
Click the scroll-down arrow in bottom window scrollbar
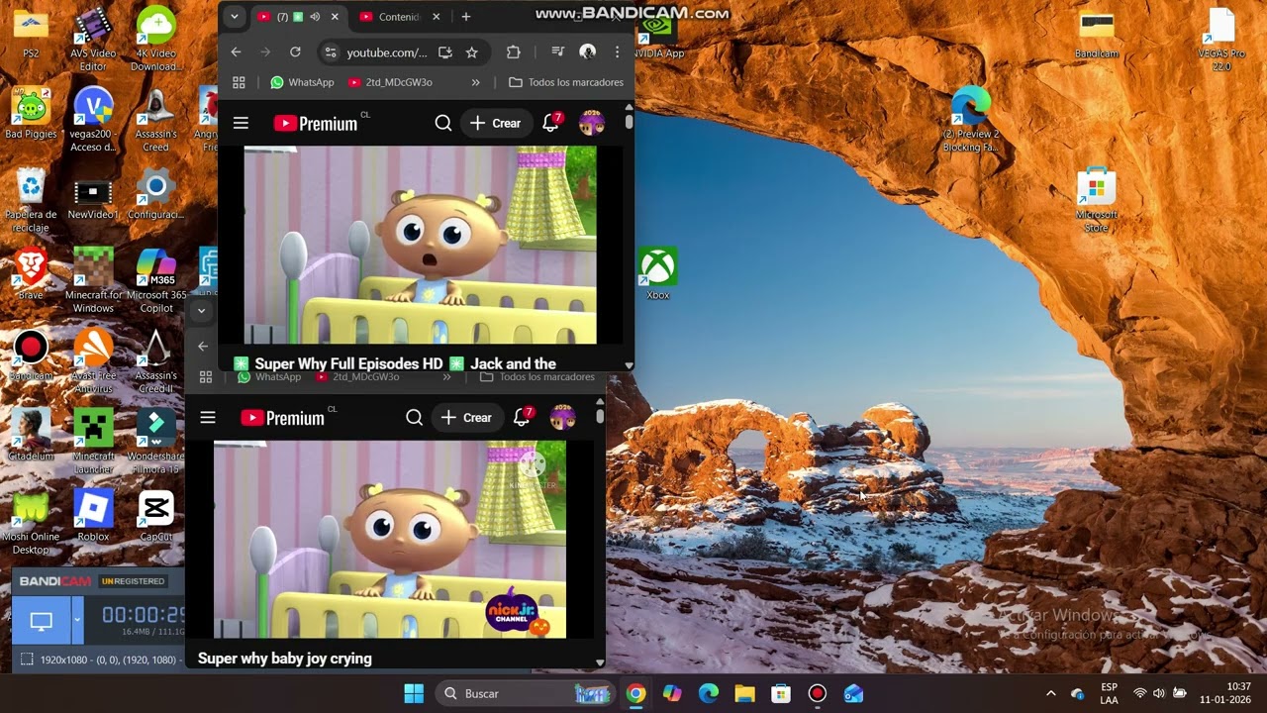click(600, 662)
